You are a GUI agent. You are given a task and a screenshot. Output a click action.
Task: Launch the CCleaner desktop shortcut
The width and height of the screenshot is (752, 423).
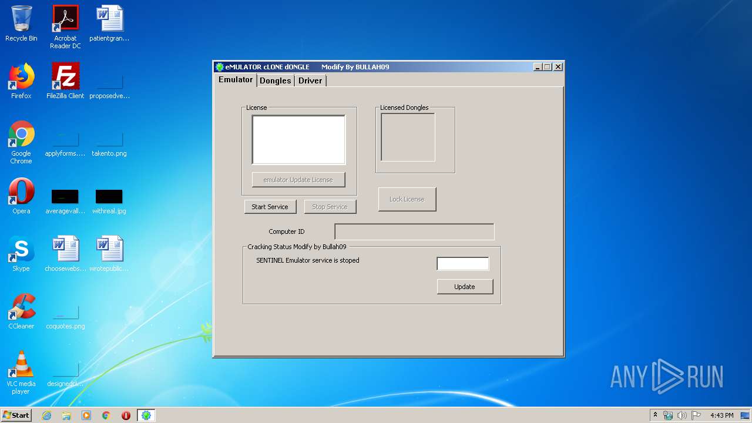pos(21,311)
